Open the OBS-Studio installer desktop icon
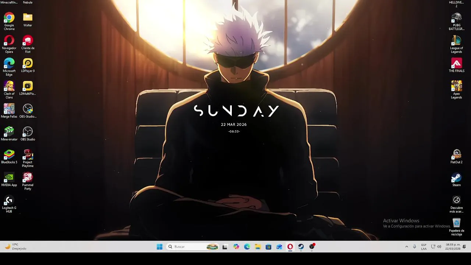Screen dimensions: 471x265 pos(28,111)
